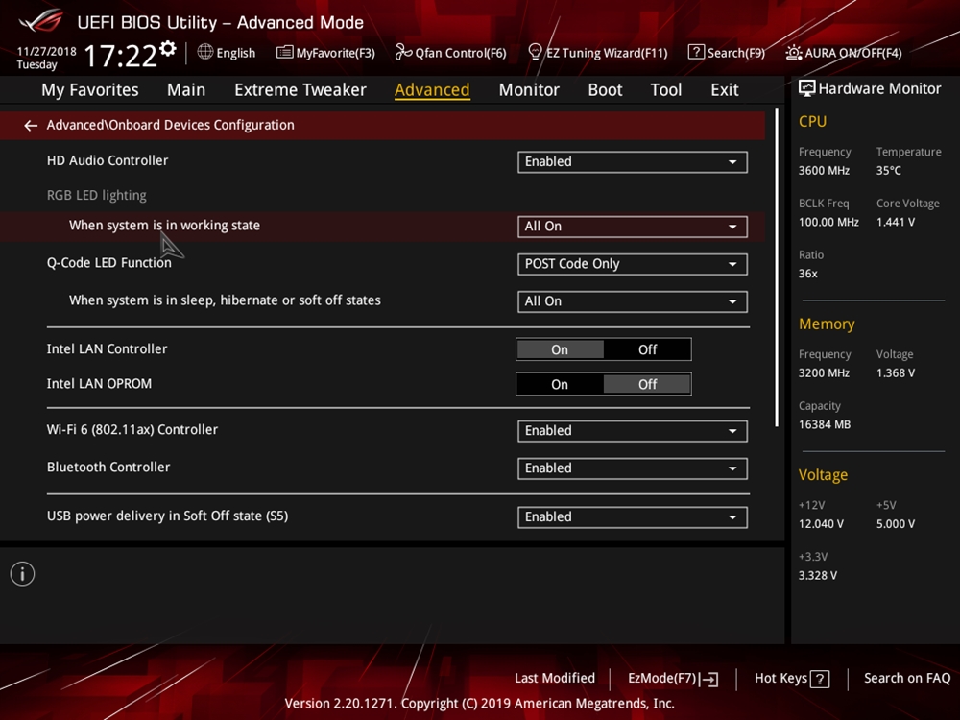Viewport: 960px width, 720px height.
Task: Switch to EzMode(F7)
Action: click(x=672, y=679)
